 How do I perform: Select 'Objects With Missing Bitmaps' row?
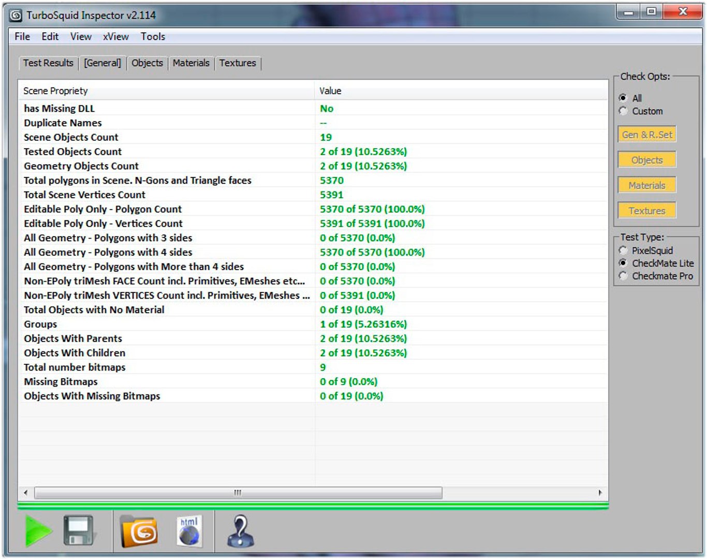[313, 396]
